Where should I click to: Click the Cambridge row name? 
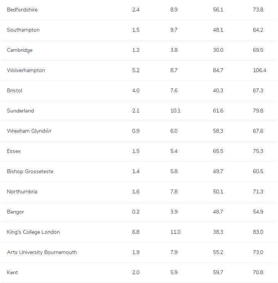pos(20,50)
